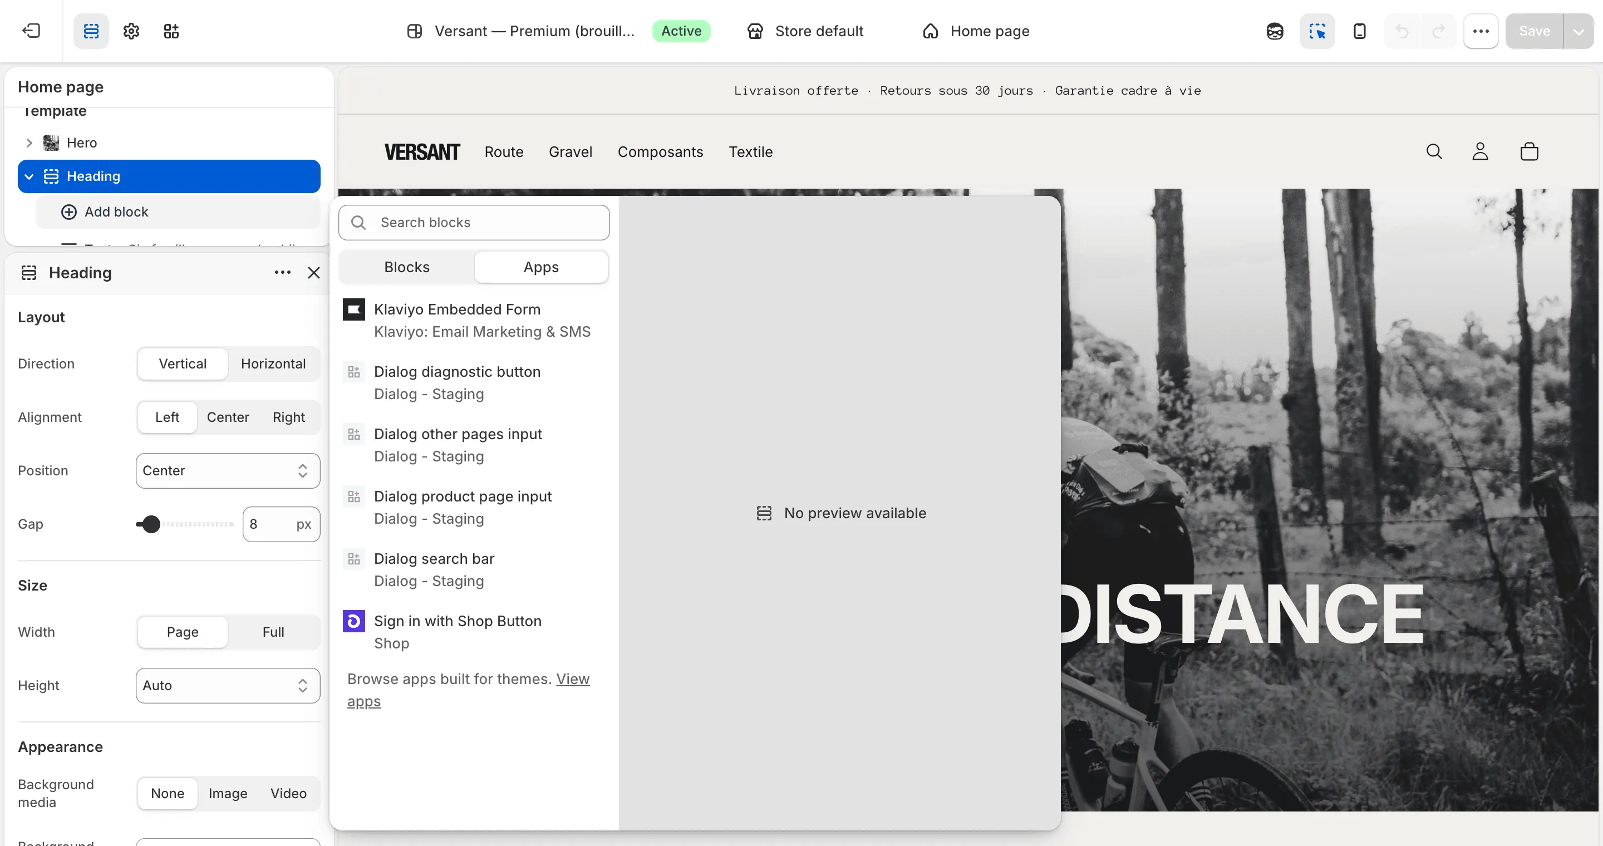Set Alignment to Right

tap(289, 417)
